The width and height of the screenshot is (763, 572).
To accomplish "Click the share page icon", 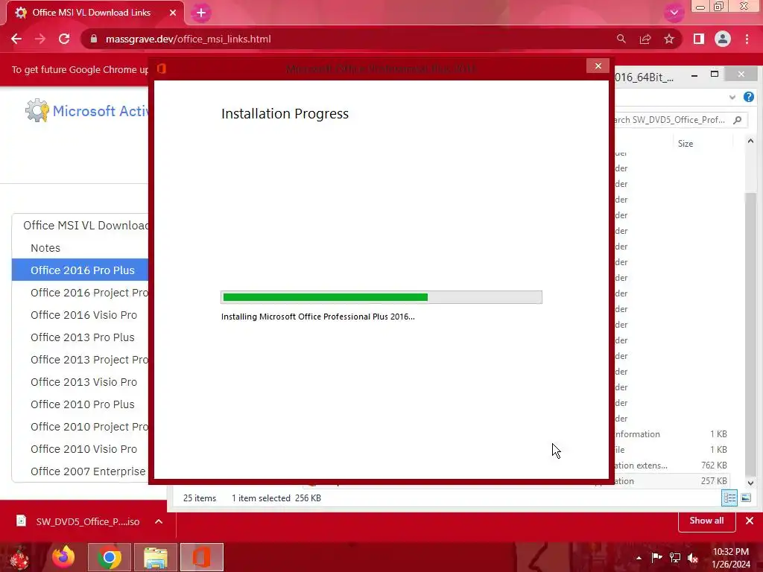I will click(x=645, y=39).
